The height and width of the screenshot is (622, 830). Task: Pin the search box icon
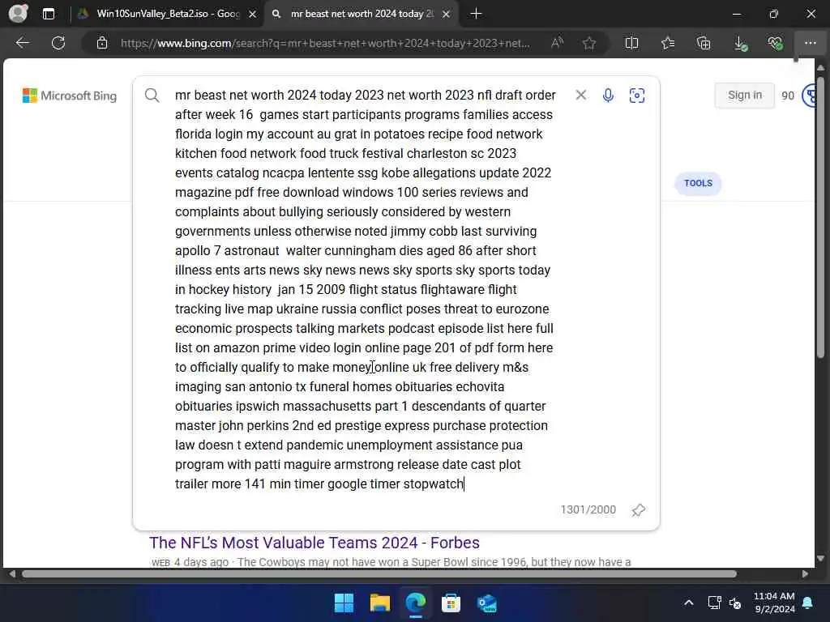point(639,510)
